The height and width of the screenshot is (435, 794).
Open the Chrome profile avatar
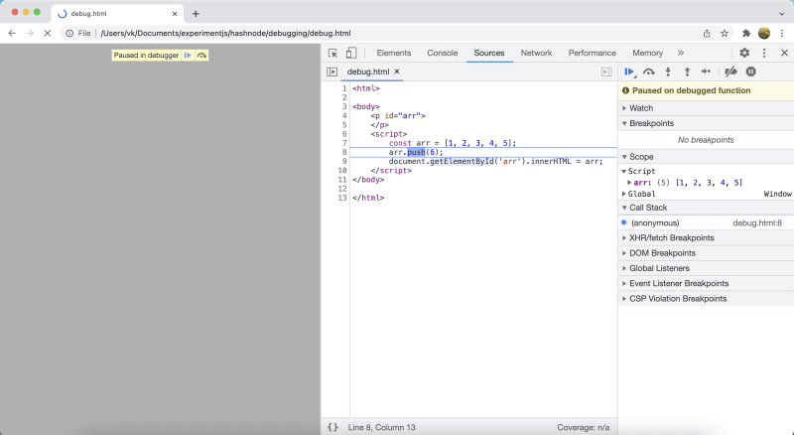(764, 34)
